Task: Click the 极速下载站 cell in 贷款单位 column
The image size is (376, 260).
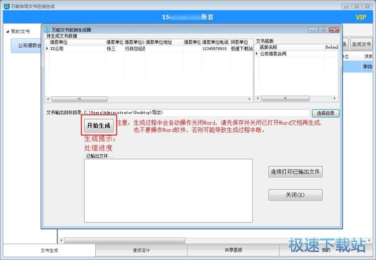Action: click(242, 48)
